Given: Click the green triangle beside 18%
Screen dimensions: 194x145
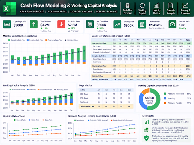Looking at the screenshot, I should [x=42, y=28].
